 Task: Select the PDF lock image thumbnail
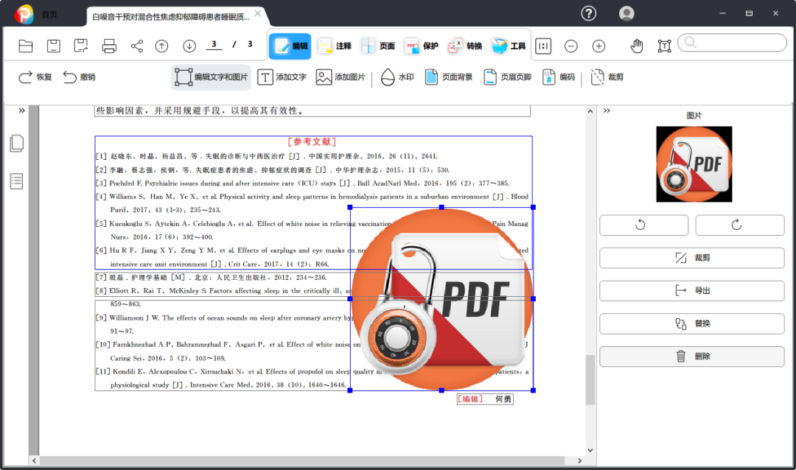point(694,164)
